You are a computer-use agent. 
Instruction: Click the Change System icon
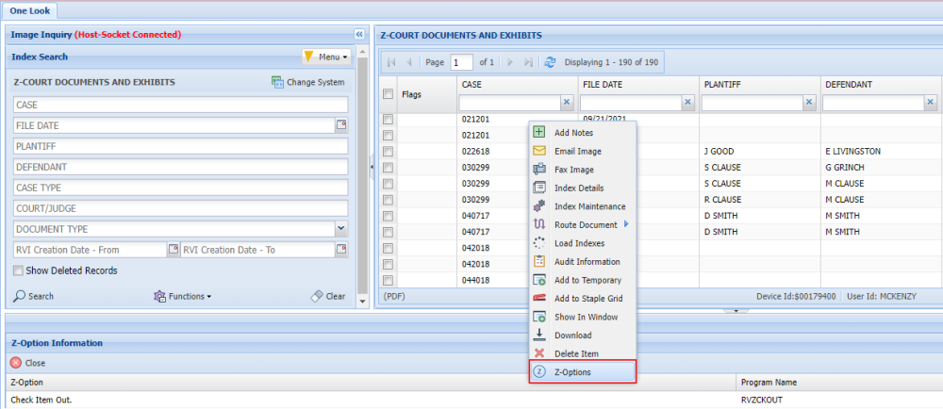(277, 82)
